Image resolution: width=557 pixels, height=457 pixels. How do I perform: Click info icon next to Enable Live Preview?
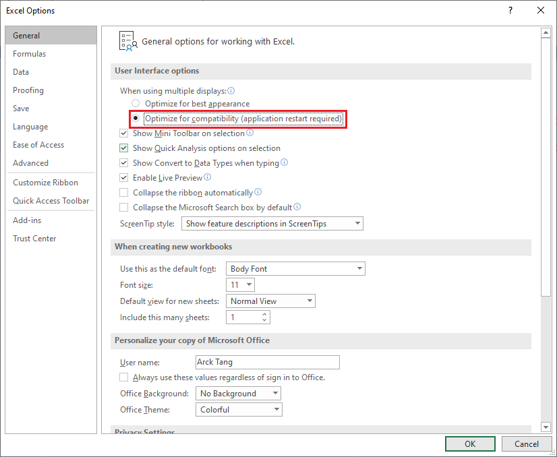207,177
